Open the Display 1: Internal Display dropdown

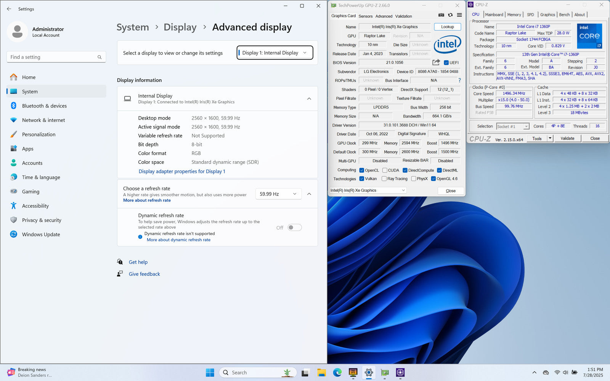point(274,53)
